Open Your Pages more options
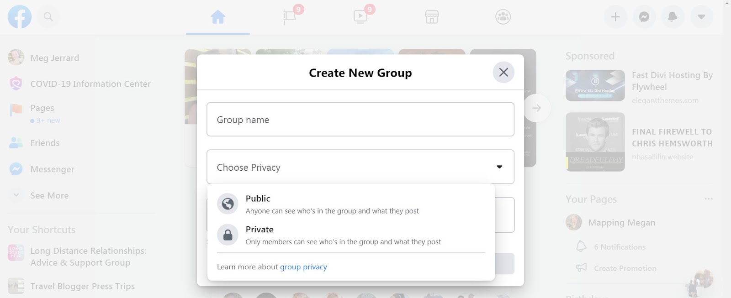Image resolution: width=731 pixels, height=298 pixels. pos(709,199)
